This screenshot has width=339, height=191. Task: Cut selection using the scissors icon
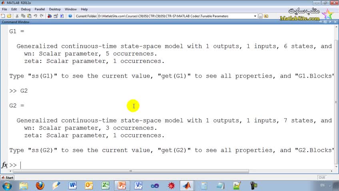point(17,16)
